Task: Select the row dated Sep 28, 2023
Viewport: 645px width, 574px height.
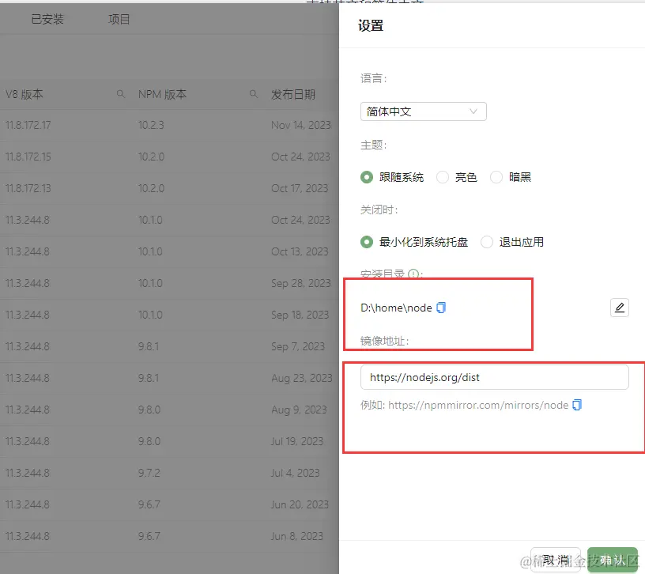Action: coord(169,283)
